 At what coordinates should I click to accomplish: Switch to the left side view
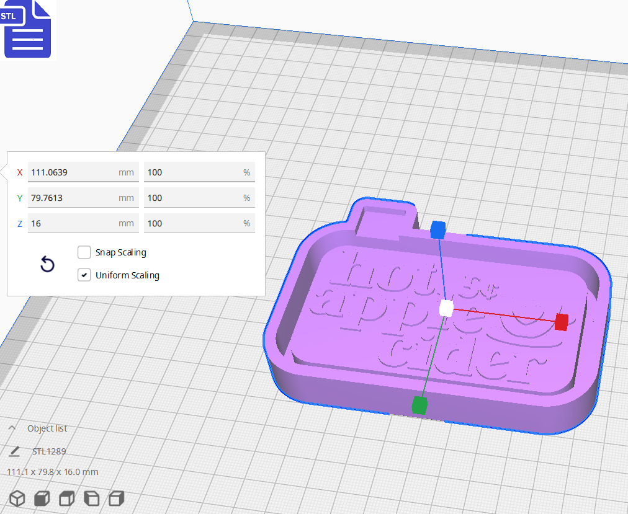coord(92,498)
